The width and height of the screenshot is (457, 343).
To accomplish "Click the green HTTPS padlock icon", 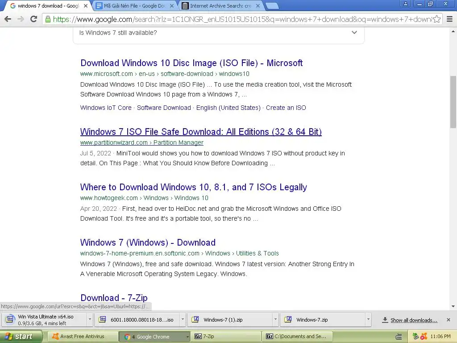I will coord(48,19).
